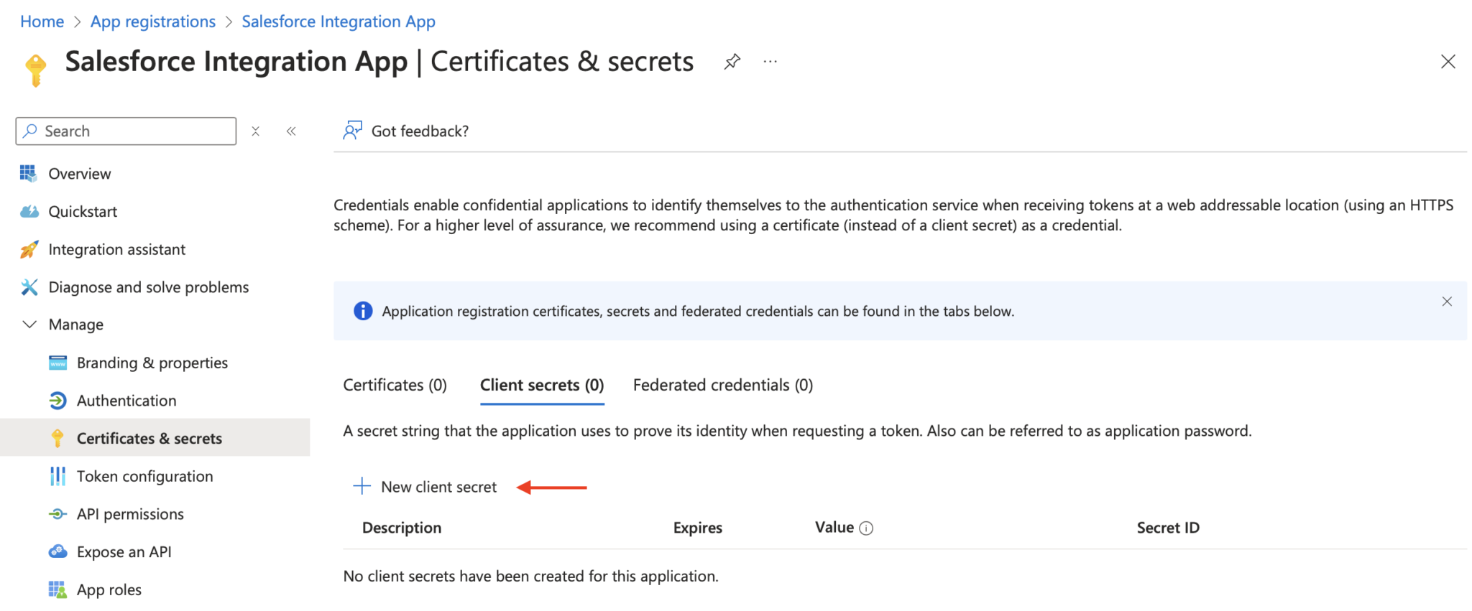View API permissions
Viewport: 1472px width, 611px height.
[130, 513]
